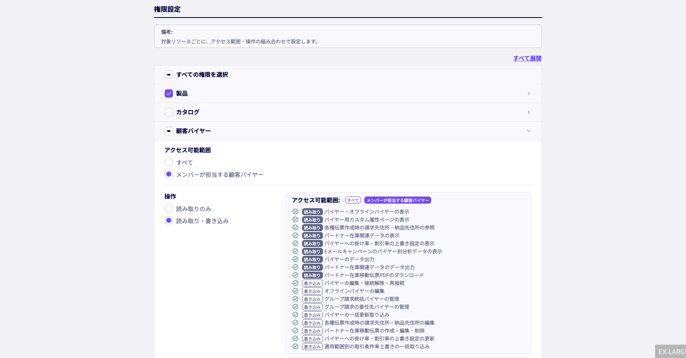Viewport: 686px width, 358px height.
Task: Click check icon beside パートナー在庫移動伝票PDFのダウンロード
Action: pos(295,275)
